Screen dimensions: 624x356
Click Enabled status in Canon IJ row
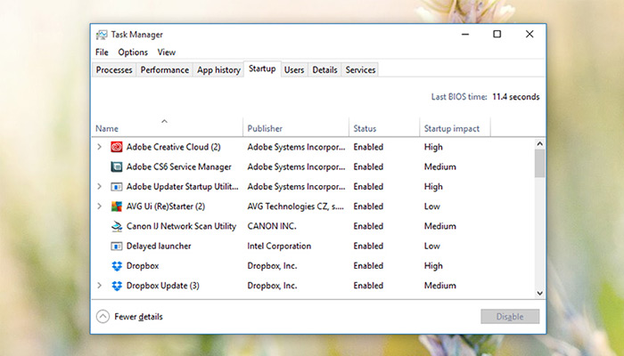pyautogui.click(x=368, y=226)
